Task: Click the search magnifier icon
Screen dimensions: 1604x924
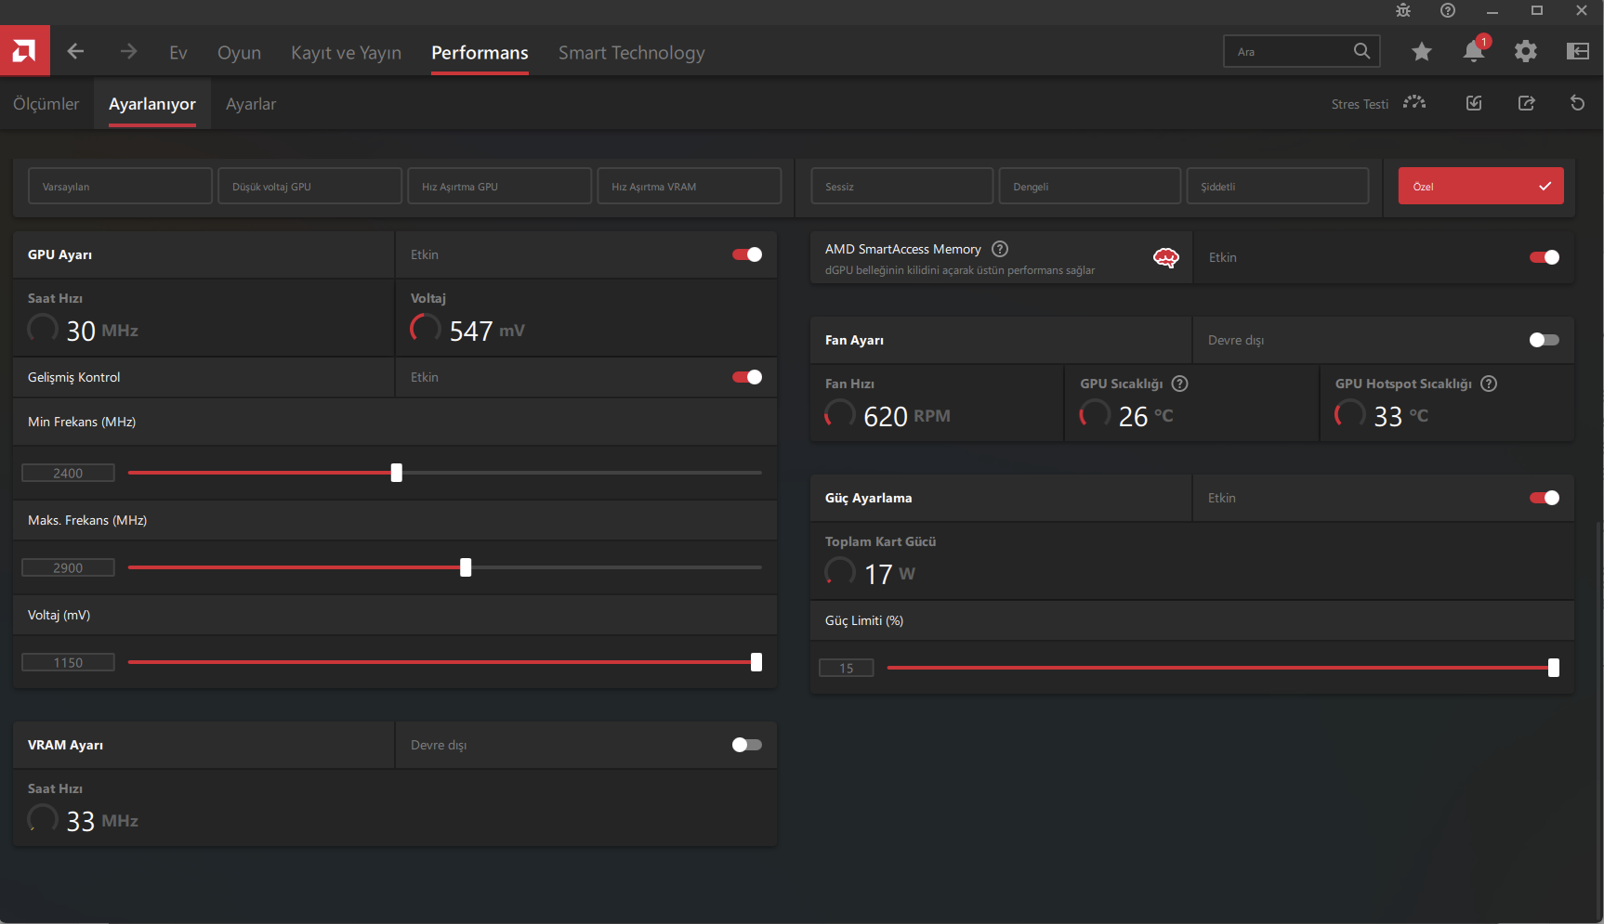Action: [1361, 51]
